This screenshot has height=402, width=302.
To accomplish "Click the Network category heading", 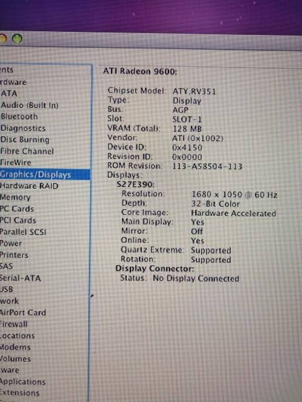I will coord(9,301).
